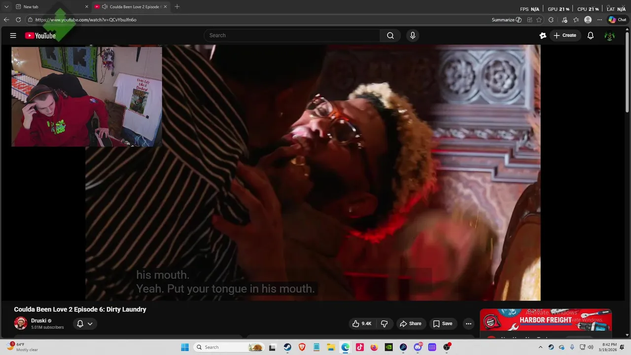Open Edge profile avatar
This screenshot has width=631, height=355.
(x=588, y=20)
